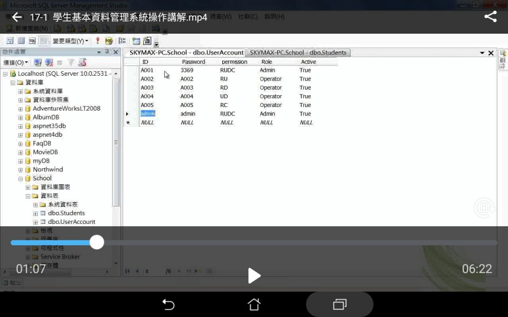The height and width of the screenshot is (317, 508).
Task: Toggle the Results pane icon
Action: click(x=43, y=41)
